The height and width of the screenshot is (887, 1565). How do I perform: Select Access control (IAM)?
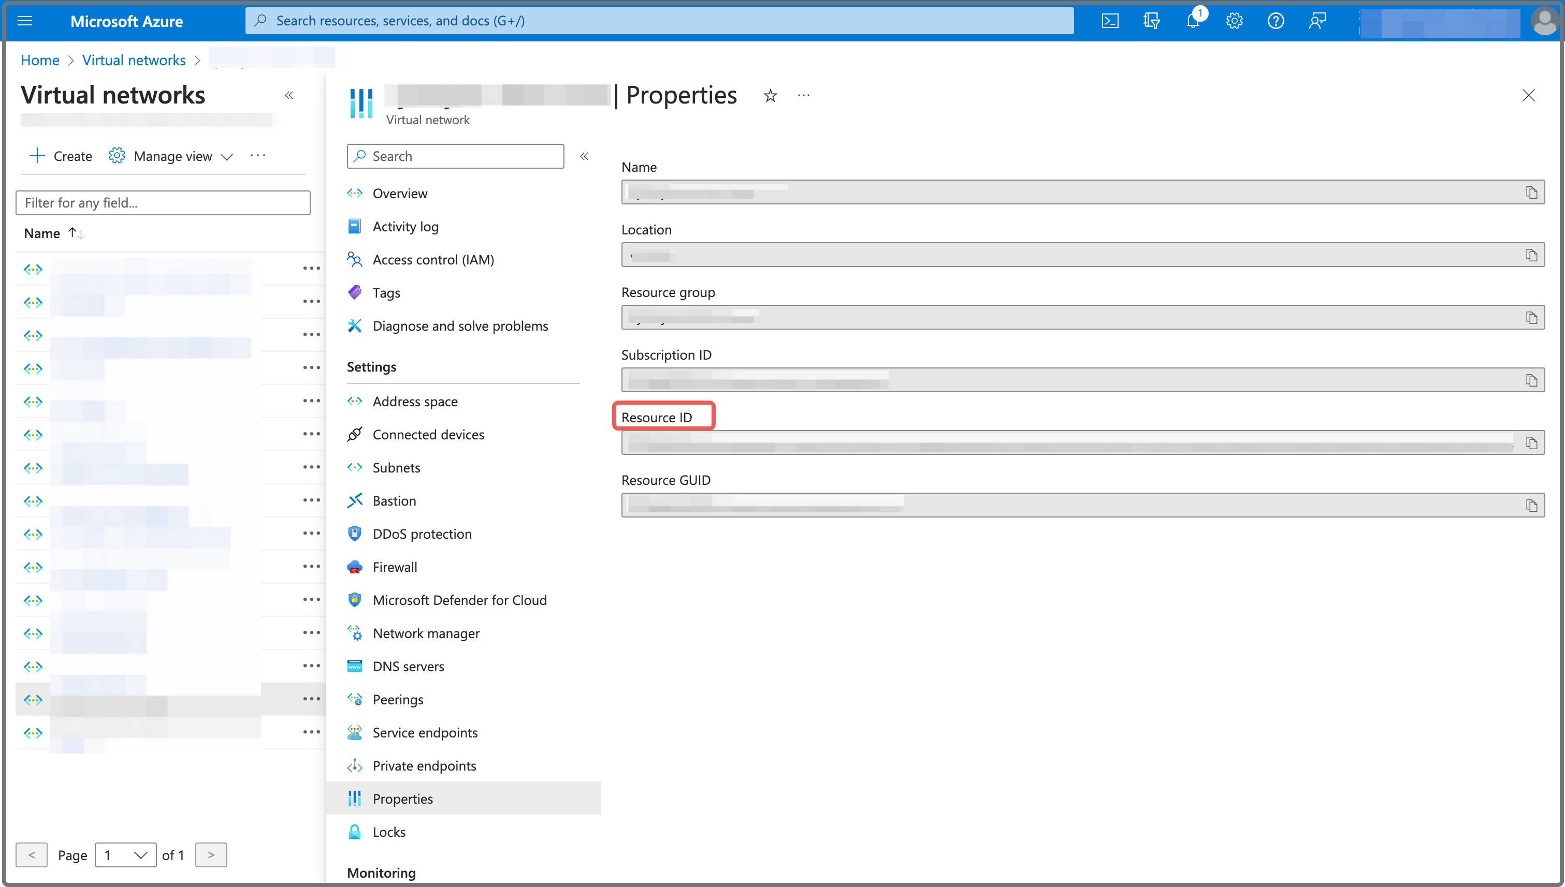coord(433,259)
